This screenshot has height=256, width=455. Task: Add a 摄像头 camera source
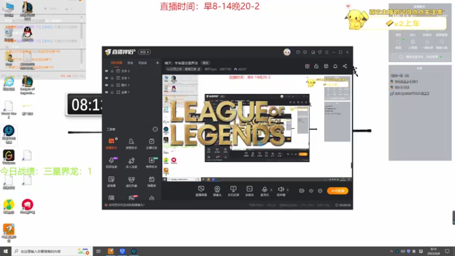(x=217, y=191)
